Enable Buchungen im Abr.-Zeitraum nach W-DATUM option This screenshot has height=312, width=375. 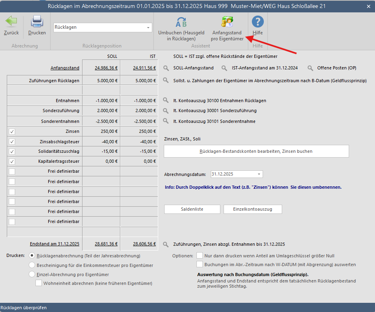(x=200, y=264)
